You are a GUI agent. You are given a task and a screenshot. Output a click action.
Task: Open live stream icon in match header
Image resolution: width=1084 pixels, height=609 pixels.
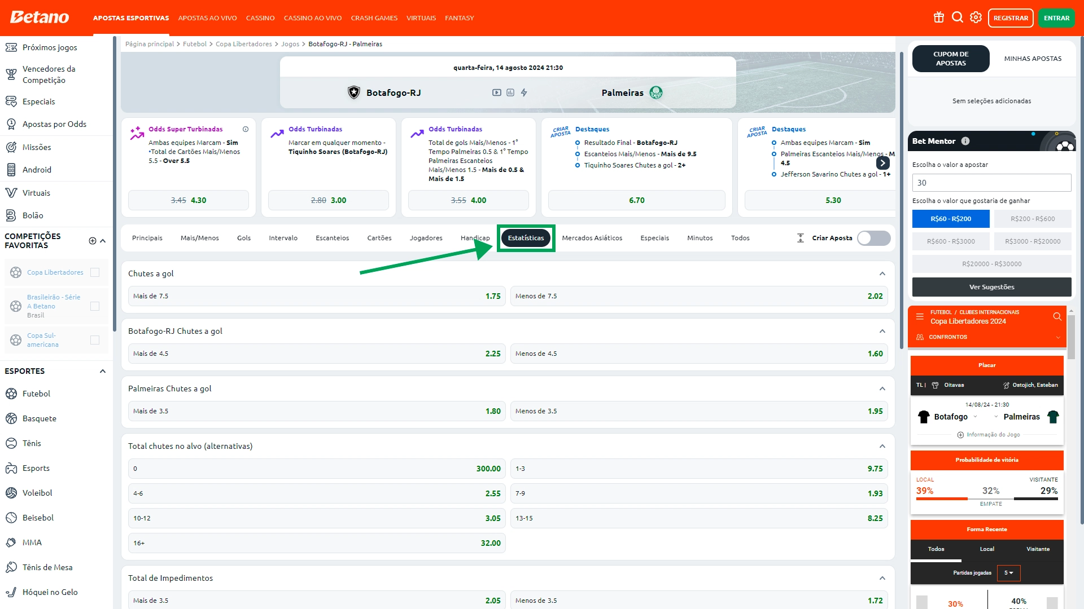(497, 92)
